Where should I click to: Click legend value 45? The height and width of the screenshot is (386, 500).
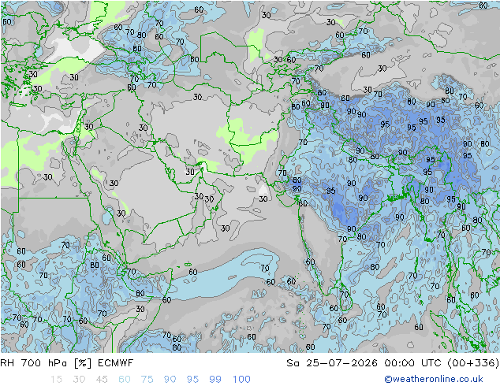[102, 379]
